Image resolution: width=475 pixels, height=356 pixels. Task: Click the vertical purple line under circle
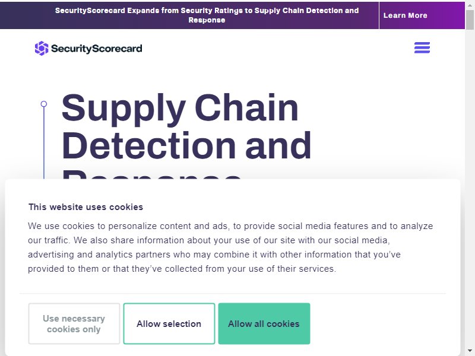[x=44, y=143]
